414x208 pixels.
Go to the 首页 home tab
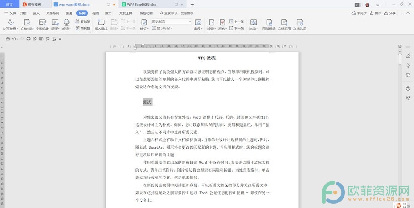pos(10,5)
